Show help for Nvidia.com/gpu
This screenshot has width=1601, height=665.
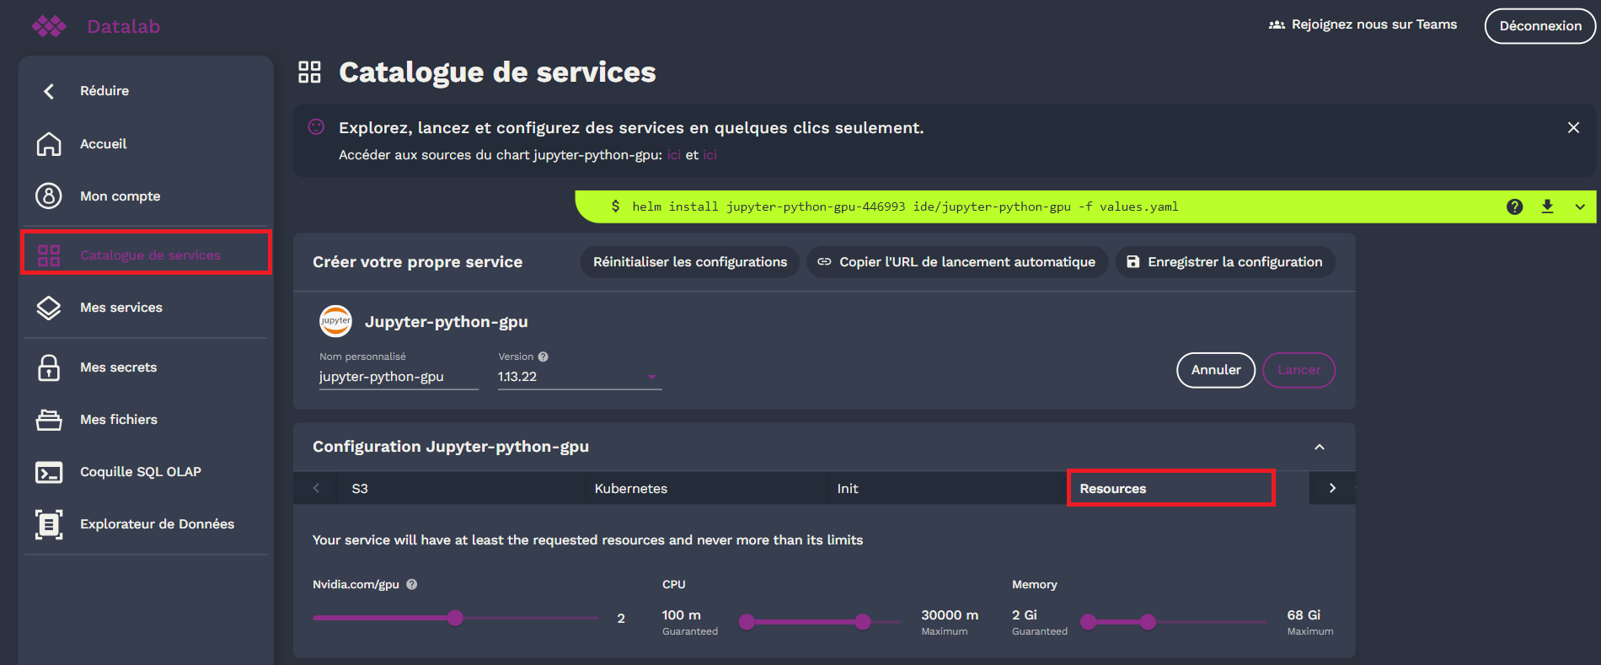tap(412, 584)
